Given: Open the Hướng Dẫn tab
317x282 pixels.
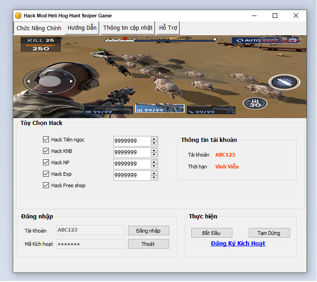Looking at the screenshot, I should tap(82, 28).
